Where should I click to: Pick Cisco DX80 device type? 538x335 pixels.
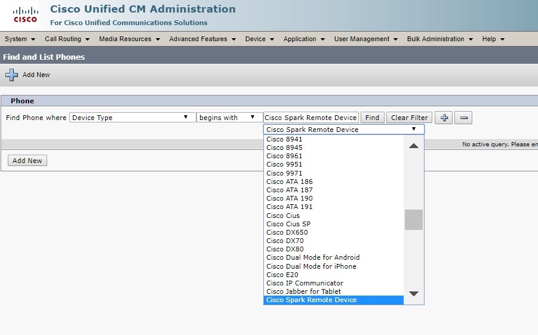[334, 249]
